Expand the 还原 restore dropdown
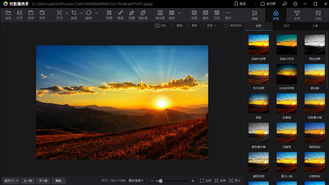329x185 pixels. coord(215,25)
